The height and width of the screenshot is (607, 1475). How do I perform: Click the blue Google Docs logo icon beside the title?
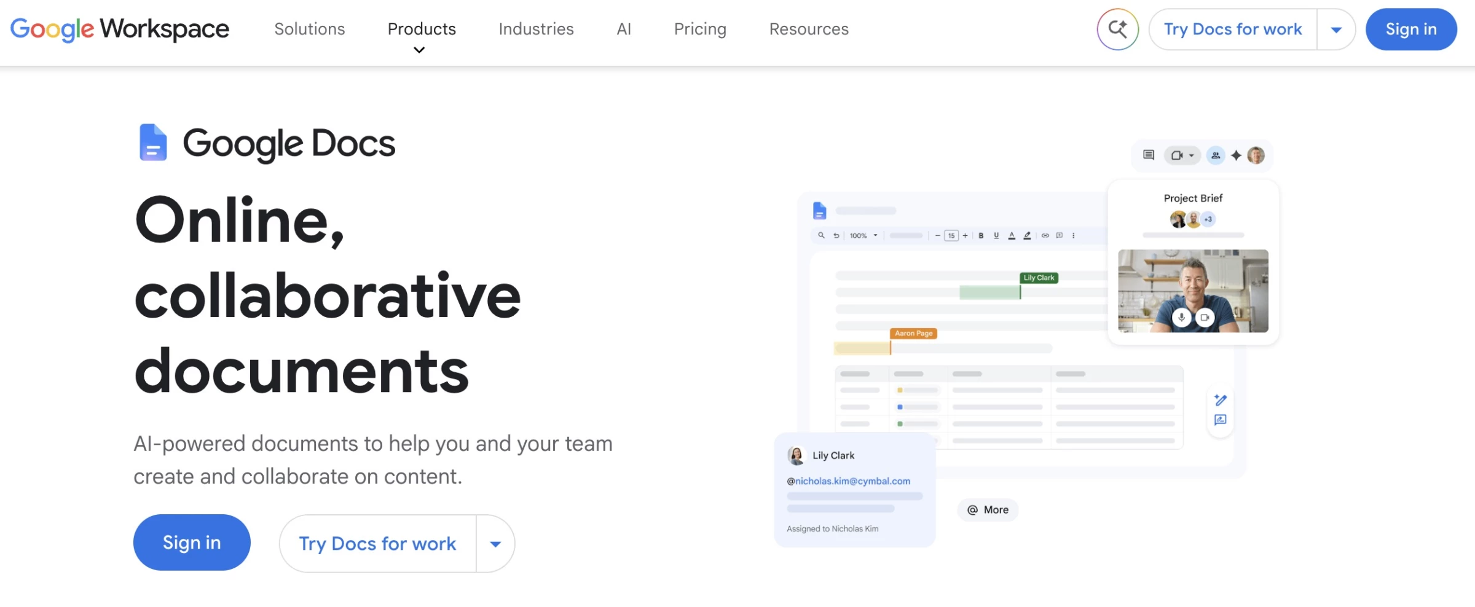153,143
